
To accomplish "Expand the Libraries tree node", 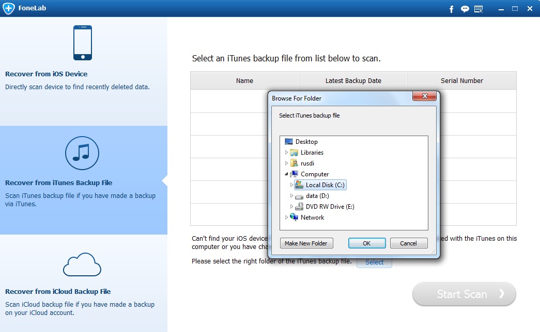I will (x=286, y=152).
